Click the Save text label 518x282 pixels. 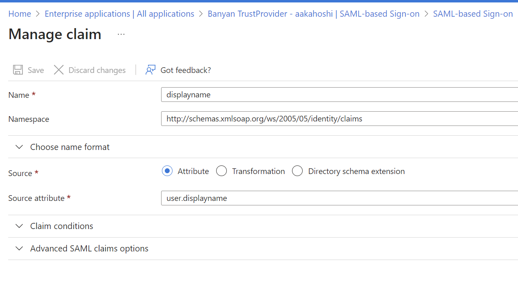(x=36, y=70)
